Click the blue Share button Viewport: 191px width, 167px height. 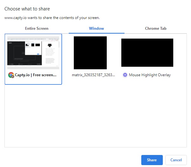click(152, 160)
